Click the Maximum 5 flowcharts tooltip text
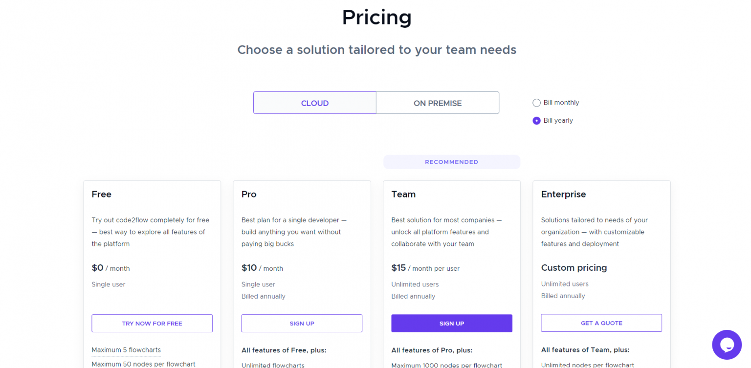 (126, 350)
